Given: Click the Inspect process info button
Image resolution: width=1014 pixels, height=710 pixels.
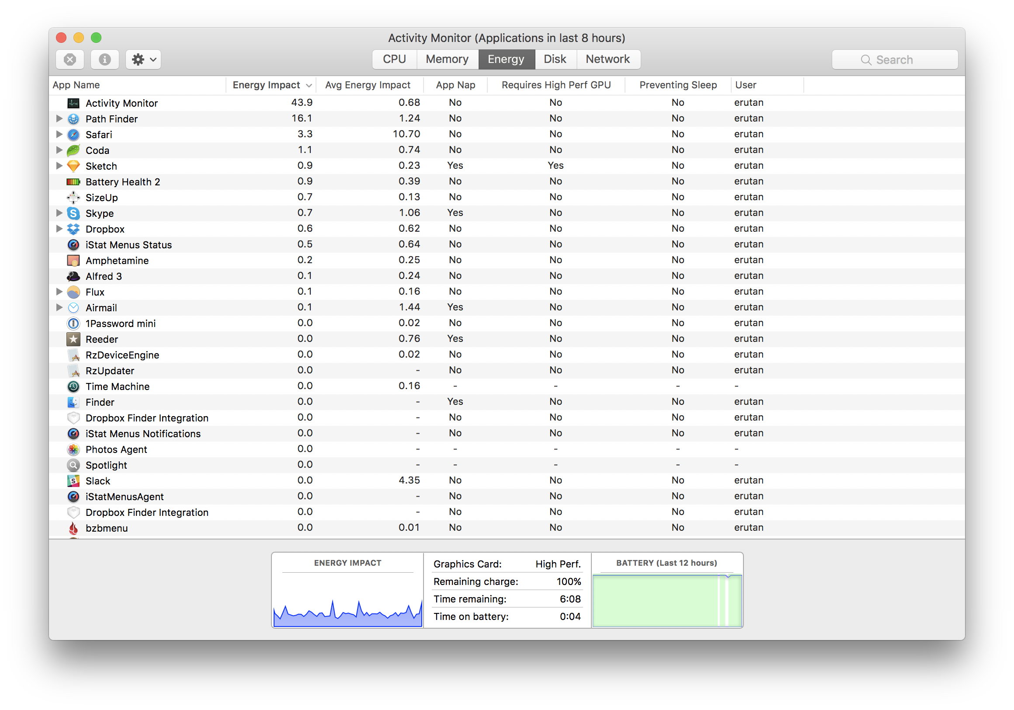Looking at the screenshot, I should pyautogui.click(x=104, y=59).
